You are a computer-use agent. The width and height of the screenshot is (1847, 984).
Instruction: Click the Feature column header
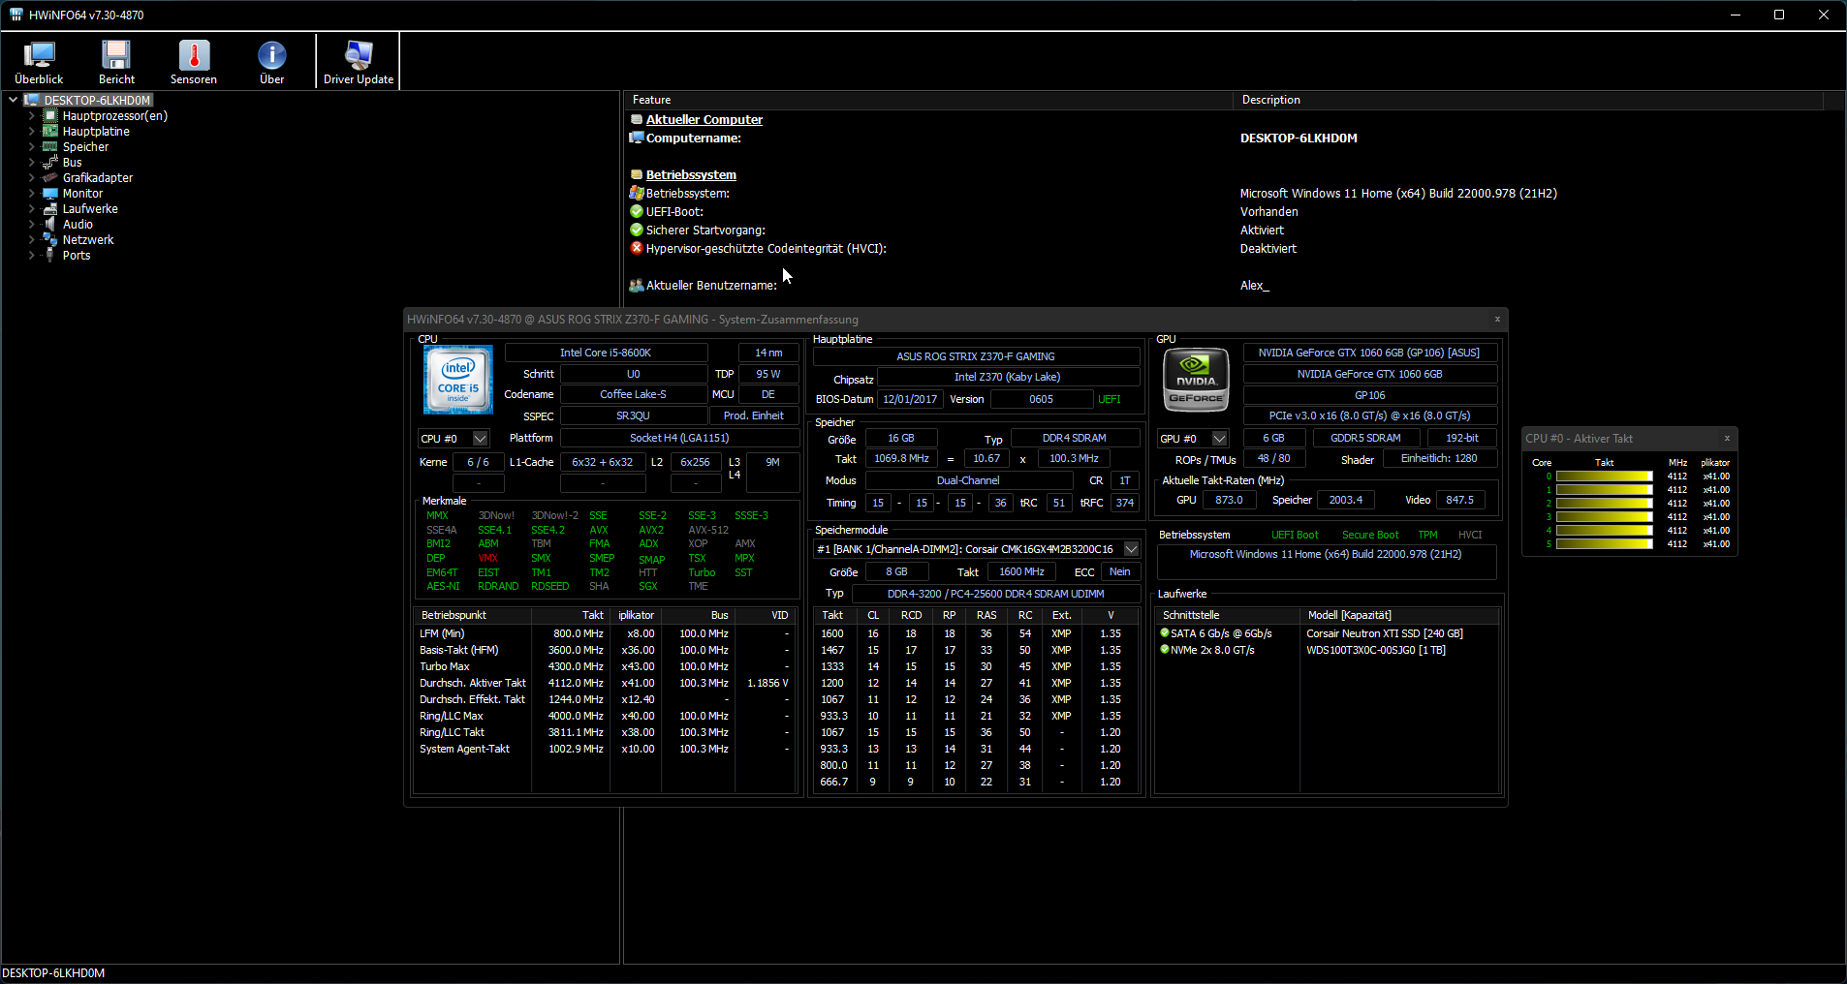pos(927,100)
